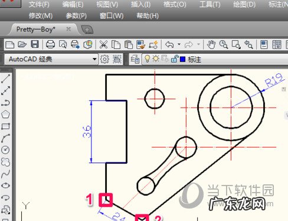Open the DesignCenter icon
Viewport: 288px width, 221px height.
[277, 44]
